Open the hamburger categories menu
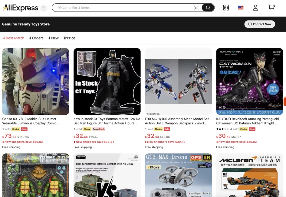Viewport: 286px width, 197px height. [44, 8]
